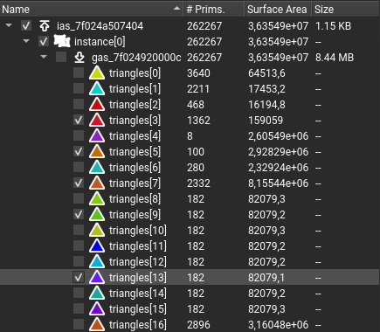Click the blue triangle icon of triangles[11]
The height and width of the screenshot is (332, 380).
coord(97,246)
